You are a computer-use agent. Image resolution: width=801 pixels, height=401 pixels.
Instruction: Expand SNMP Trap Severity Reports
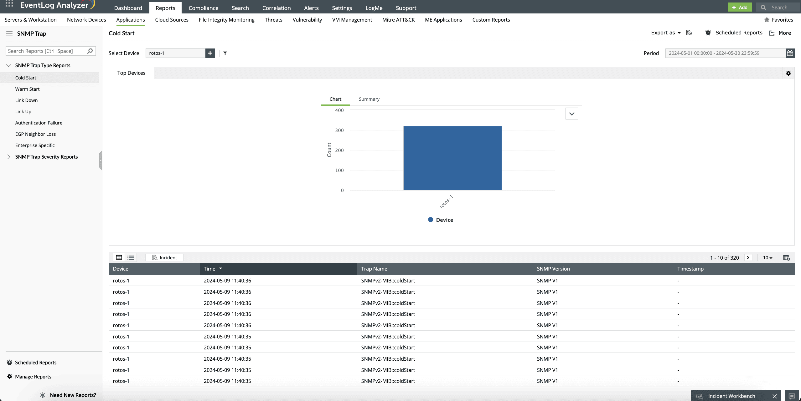coord(9,157)
